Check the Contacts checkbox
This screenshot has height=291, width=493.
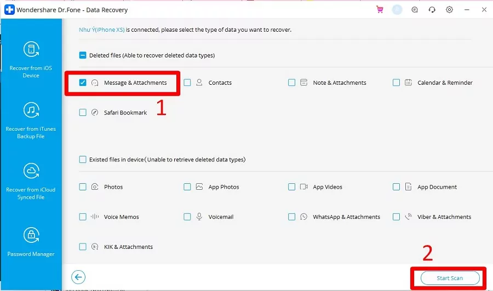tap(187, 83)
